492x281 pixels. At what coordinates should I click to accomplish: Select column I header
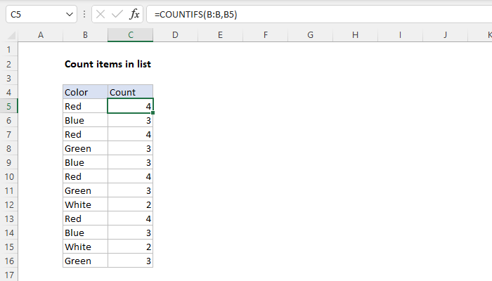pyautogui.click(x=400, y=35)
